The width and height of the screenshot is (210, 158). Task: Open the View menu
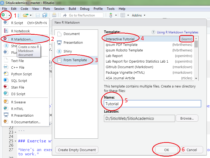point(35,9)
